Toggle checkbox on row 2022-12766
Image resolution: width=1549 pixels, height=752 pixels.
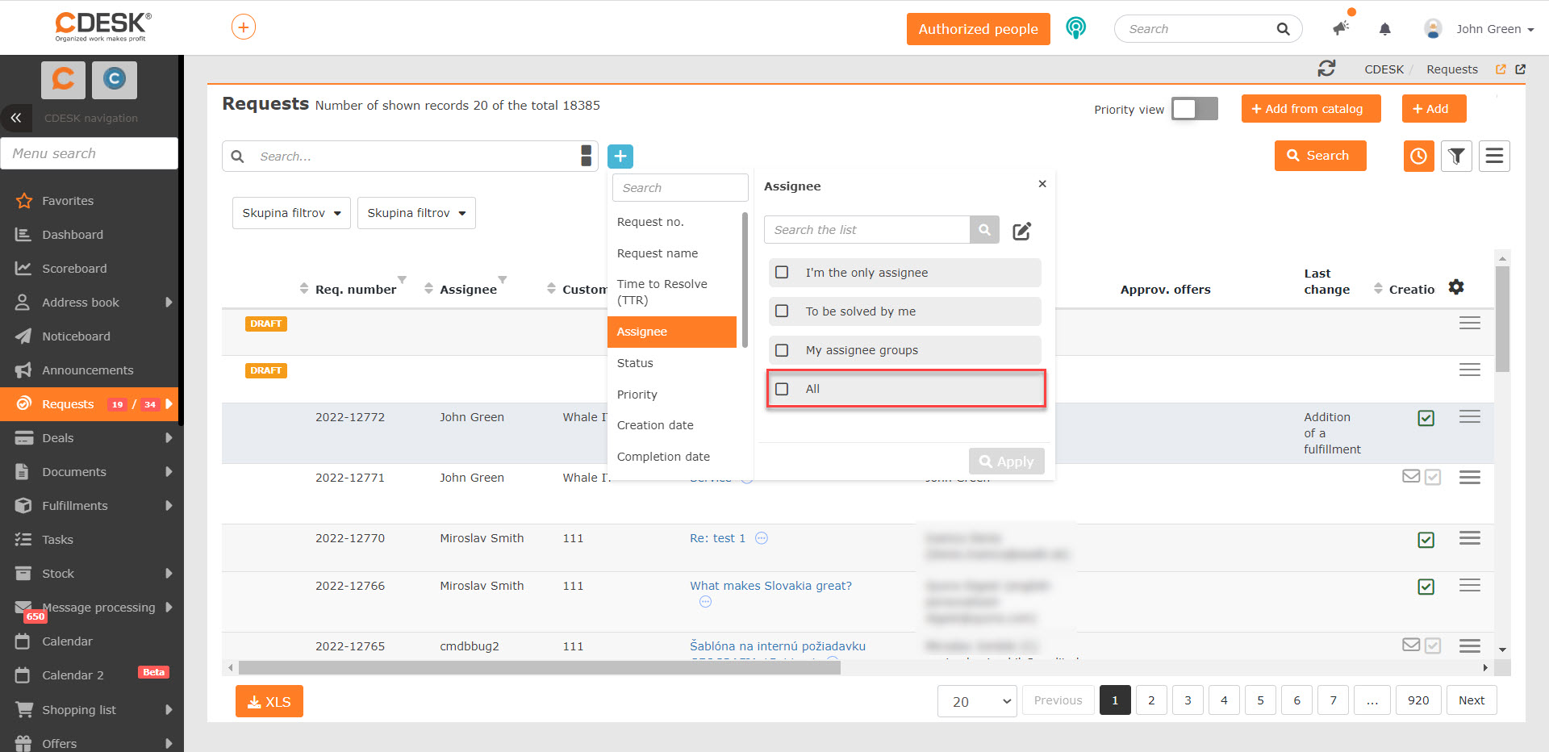point(1426,587)
